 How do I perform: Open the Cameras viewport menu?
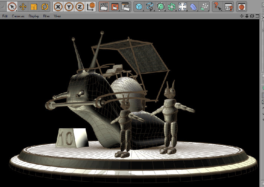18,16
